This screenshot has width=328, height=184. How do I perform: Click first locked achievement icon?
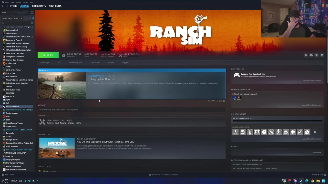(x=235, y=132)
